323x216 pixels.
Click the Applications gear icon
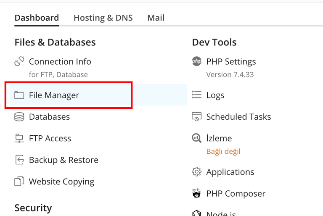(x=196, y=172)
